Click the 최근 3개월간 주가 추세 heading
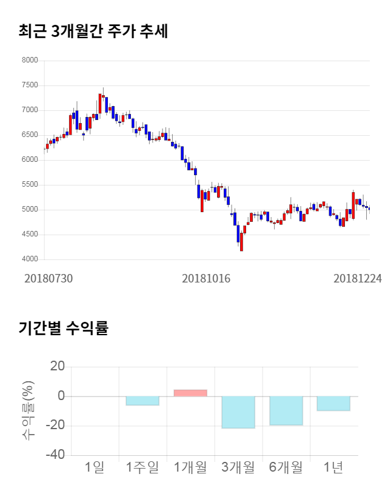388x491 pixels. pos(93,32)
